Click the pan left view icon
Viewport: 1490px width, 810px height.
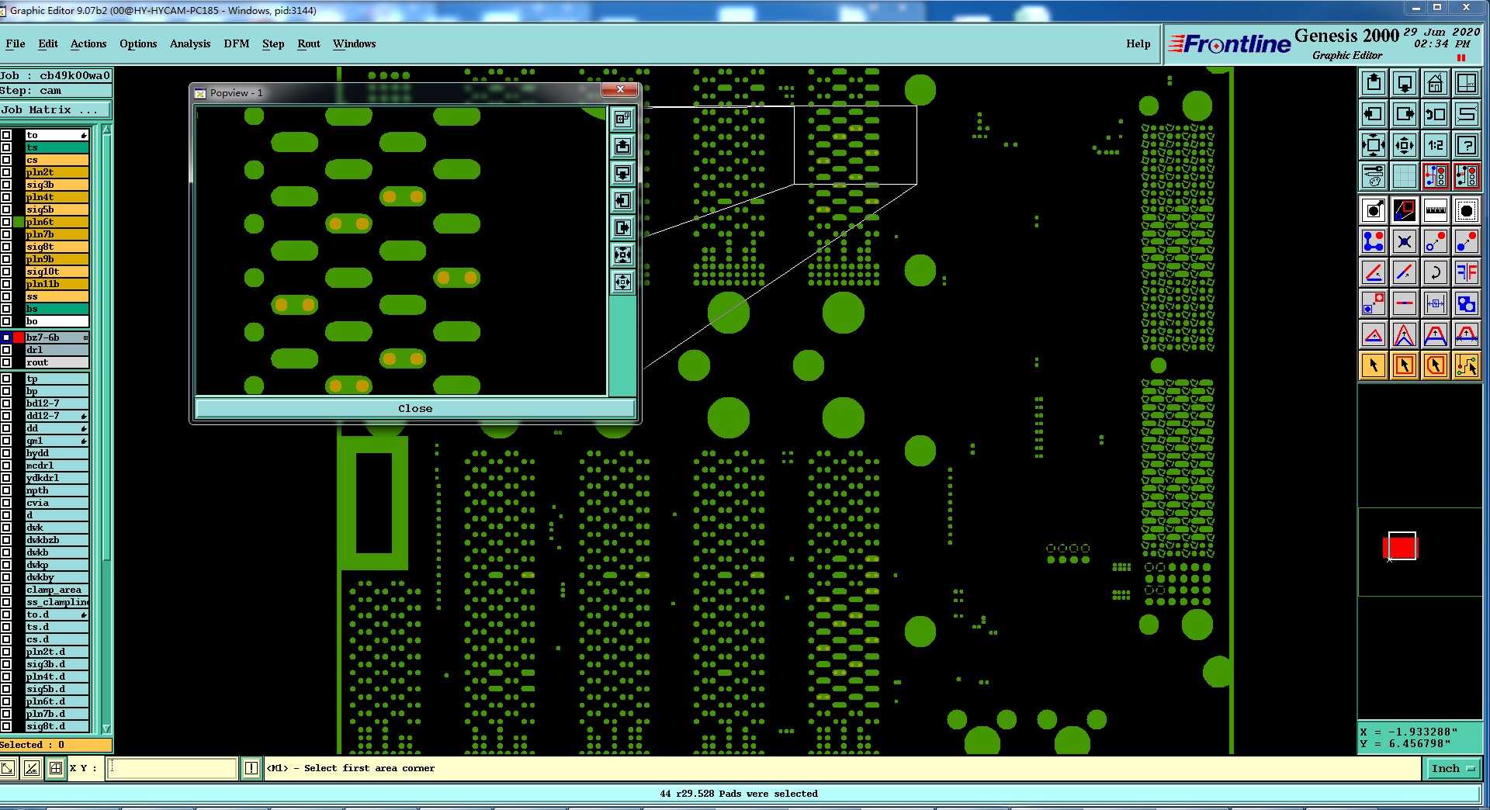click(1374, 114)
